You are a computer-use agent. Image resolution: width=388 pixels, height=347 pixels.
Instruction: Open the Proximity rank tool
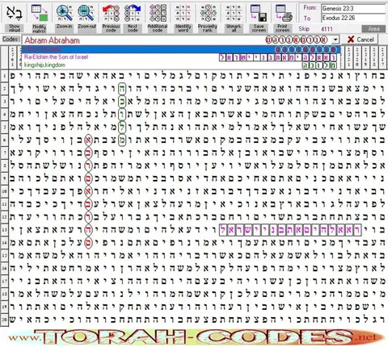coord(208,13)
